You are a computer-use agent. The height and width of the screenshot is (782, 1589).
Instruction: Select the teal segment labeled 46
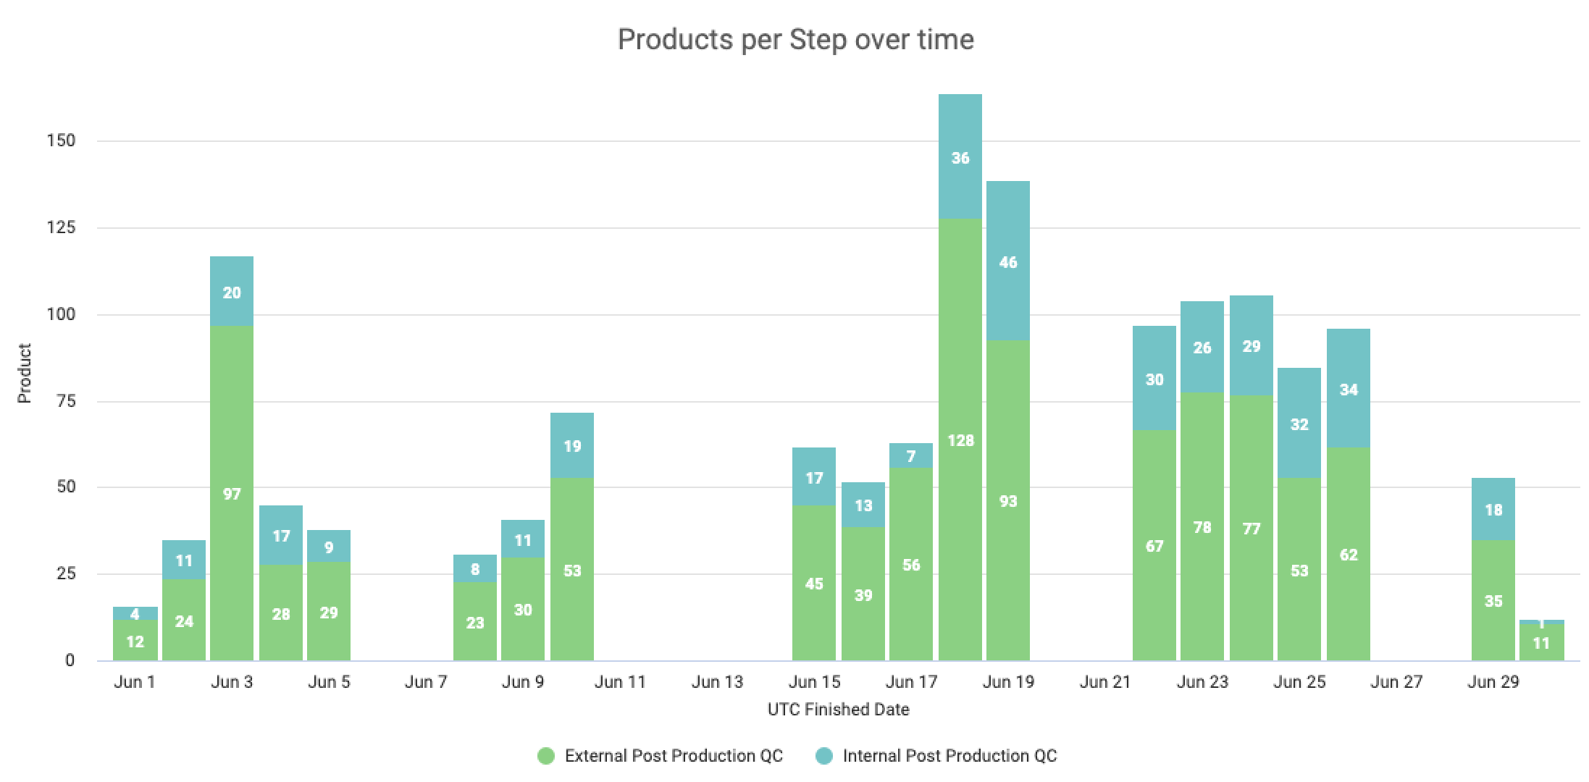pyautogui.click(x=1008, y=261)
